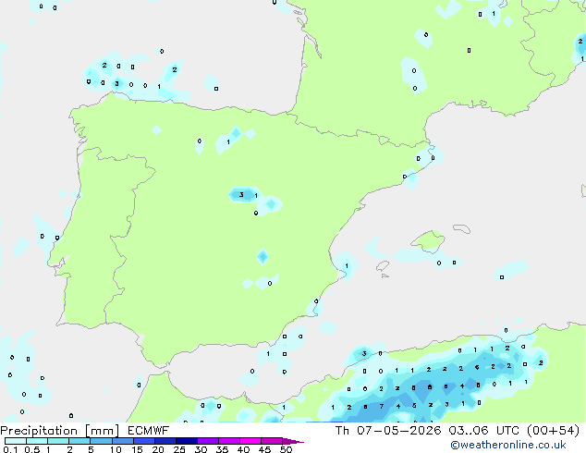
Task: Click the '0.1' legend scale label
Action: click(10, 449)
